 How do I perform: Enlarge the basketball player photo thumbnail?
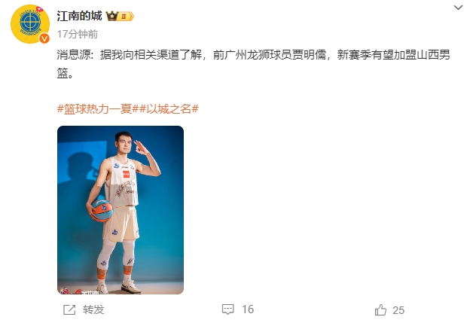121,210
